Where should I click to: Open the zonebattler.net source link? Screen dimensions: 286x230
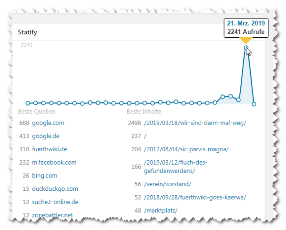(52, 215)
